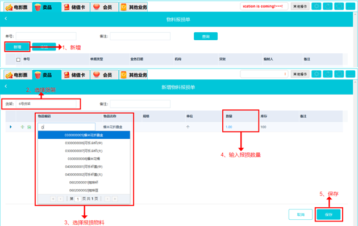The image size is (358, 226).
Task: Click the circular sync icon in lower toolbar
Action: [x=339, y=74]
